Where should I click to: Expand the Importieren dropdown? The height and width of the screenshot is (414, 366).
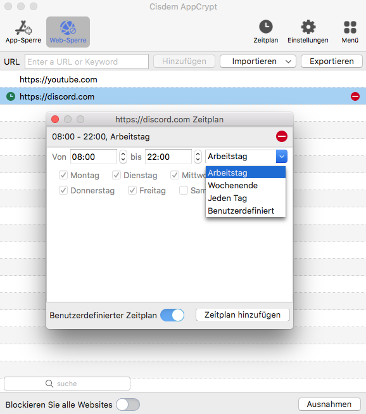point(258,61)
